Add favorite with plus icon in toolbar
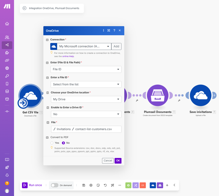The width and height of the screenshot is (219, 196). 167,185
